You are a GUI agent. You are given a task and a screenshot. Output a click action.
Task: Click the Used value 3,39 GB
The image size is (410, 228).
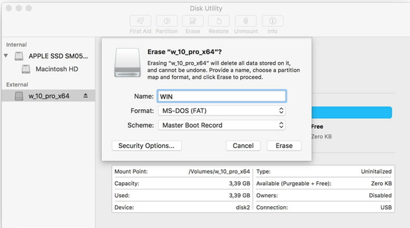pyautogui.click(x=240, y=195)
